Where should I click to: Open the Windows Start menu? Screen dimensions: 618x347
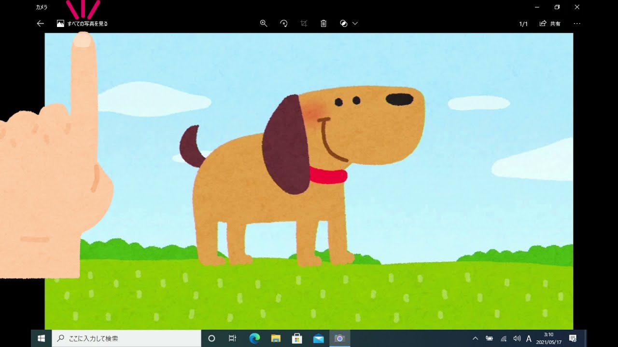[x=42, y=338]
